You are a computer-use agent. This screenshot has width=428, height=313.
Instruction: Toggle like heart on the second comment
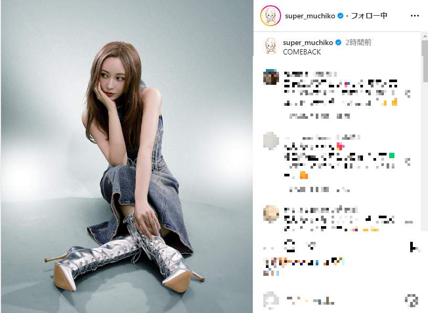[x=408, y=162]
